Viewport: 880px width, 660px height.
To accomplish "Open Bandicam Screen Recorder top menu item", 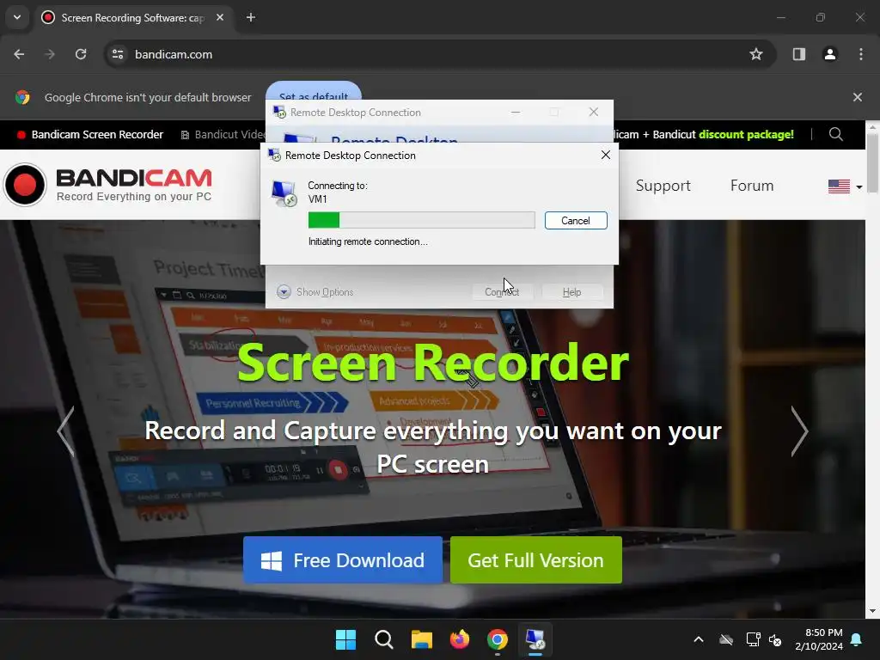I will coord(90,135).
